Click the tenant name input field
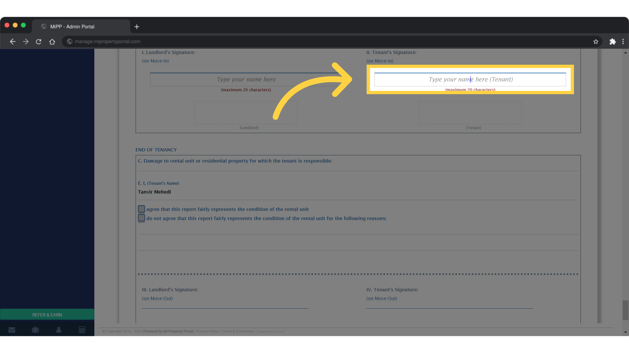The width and height of the screenshot is (629, 353). point(470,79)
